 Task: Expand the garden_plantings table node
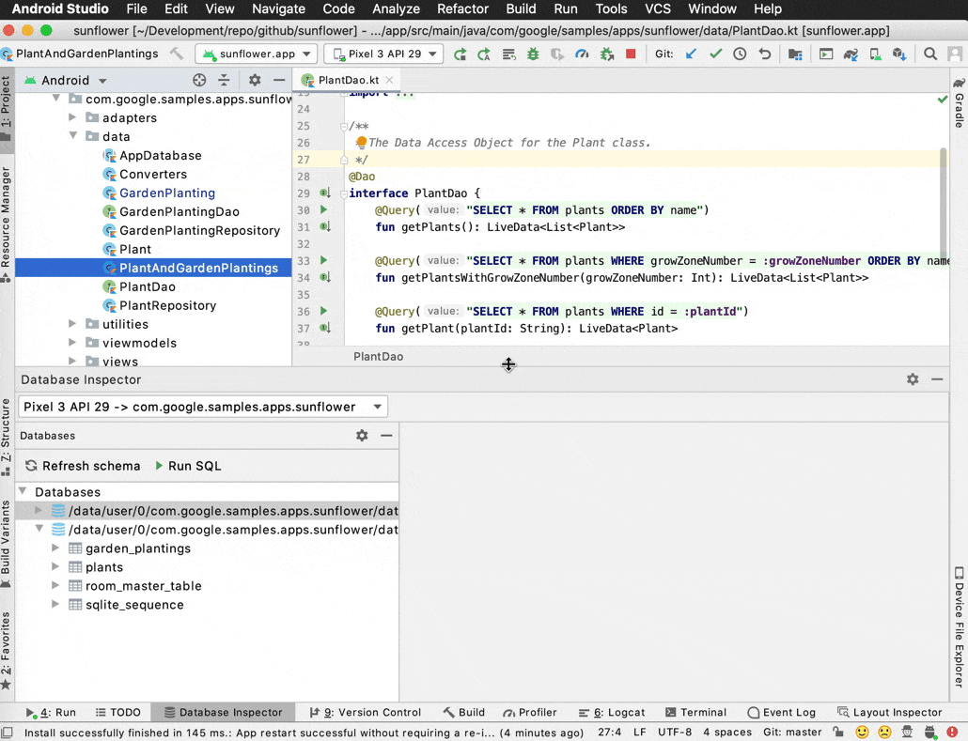pos(56,548)
